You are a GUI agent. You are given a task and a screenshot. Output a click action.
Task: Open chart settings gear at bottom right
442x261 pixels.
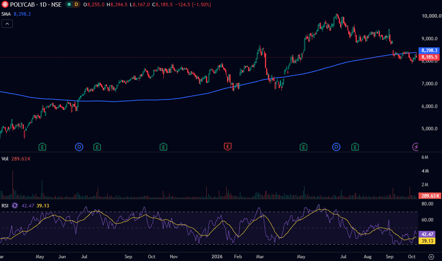[x=431, y=256]
